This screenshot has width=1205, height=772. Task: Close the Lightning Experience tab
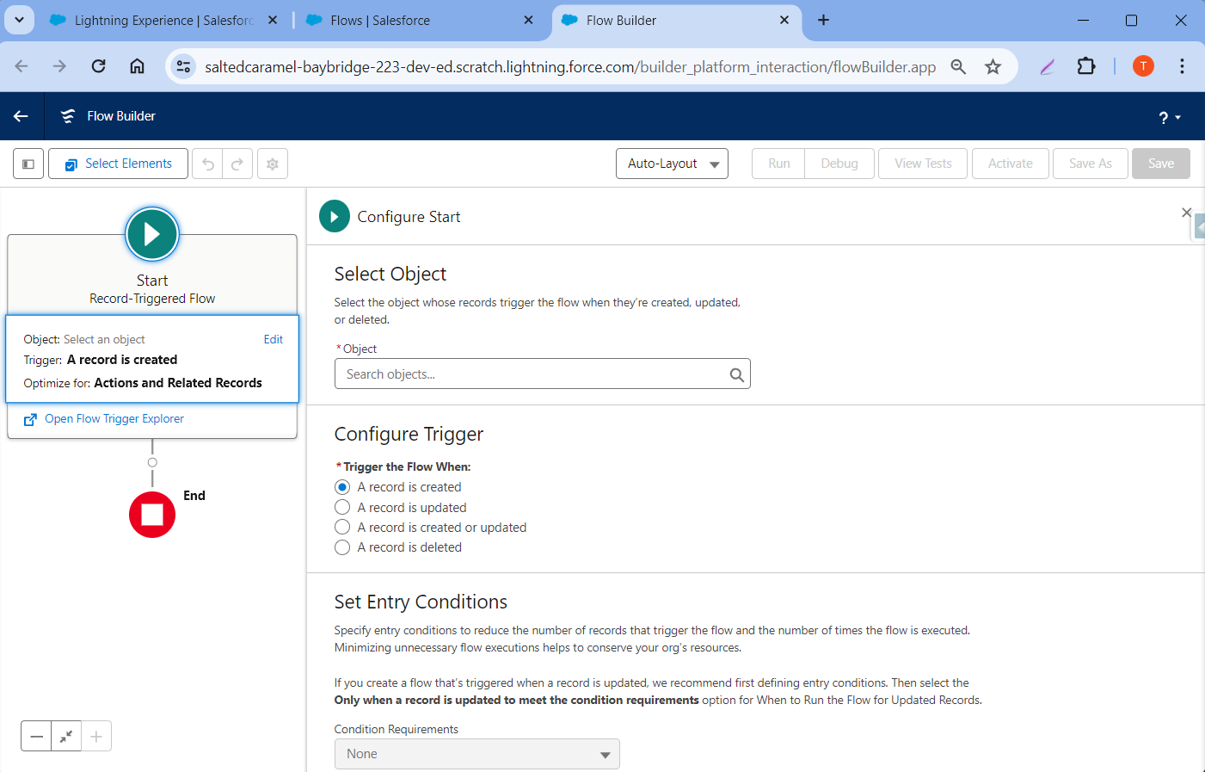click(x=273, y=20)
